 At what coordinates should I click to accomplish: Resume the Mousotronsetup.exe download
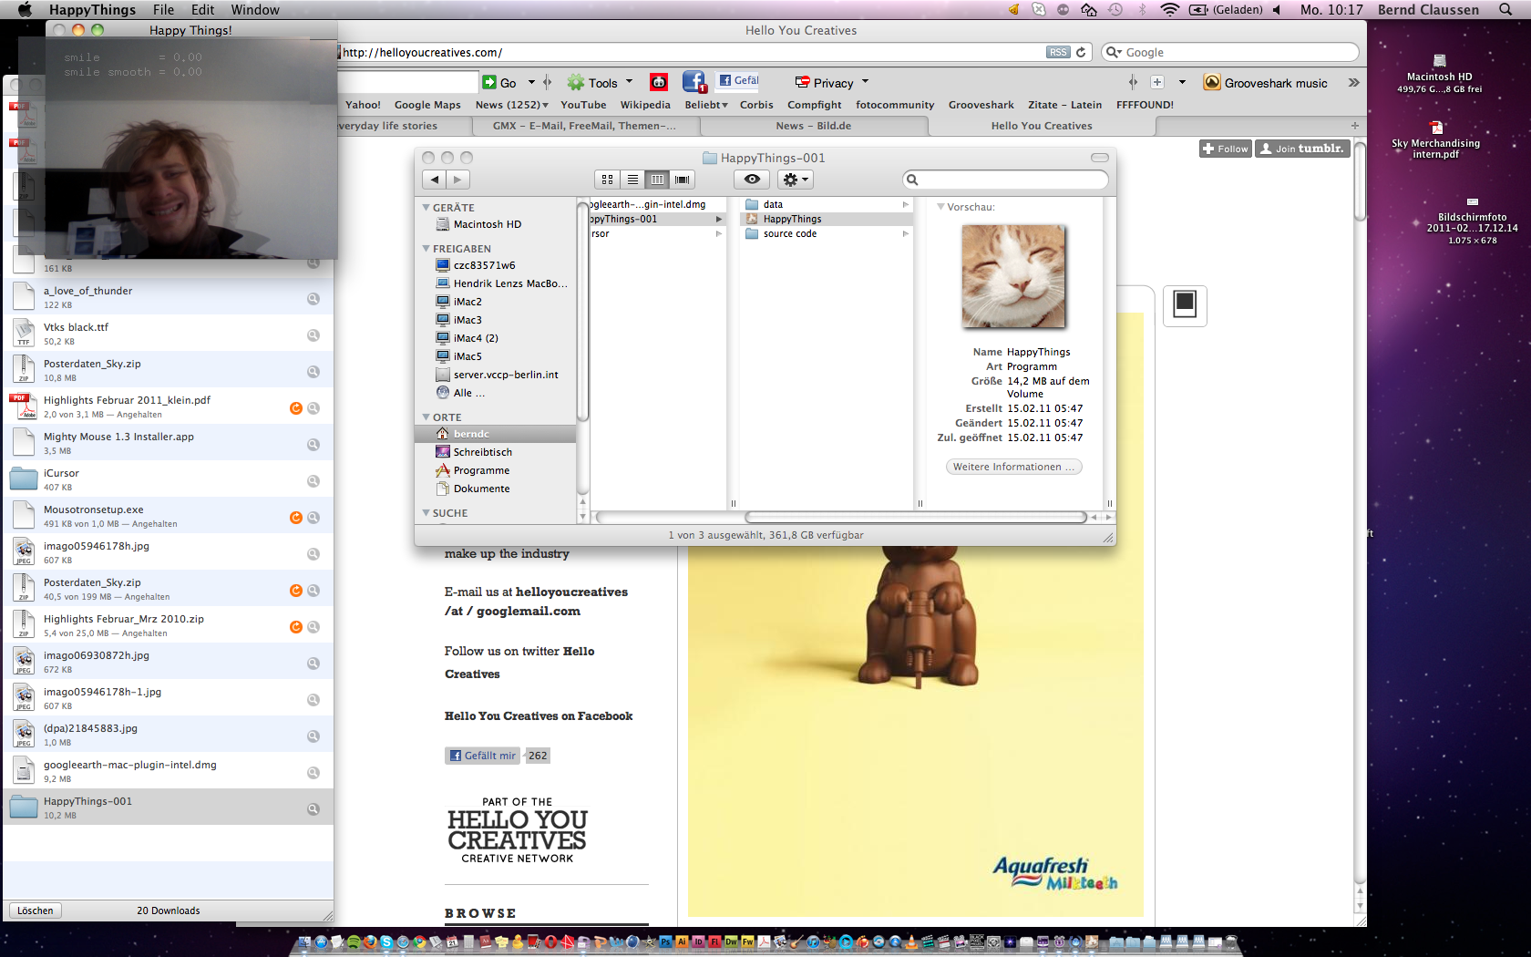pyautogui.click(x=295, y=518)
